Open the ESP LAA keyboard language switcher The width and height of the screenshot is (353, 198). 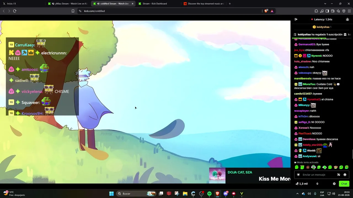click(x=322, y=194)
